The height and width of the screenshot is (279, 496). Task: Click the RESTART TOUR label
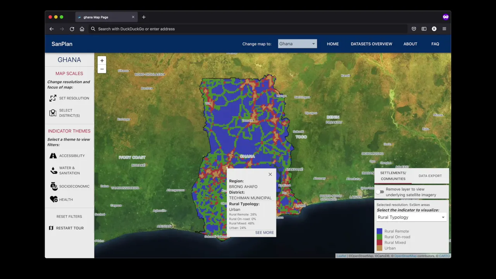pos(70,228)
